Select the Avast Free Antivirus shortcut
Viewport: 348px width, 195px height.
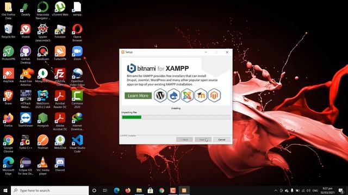click(26, 77)
